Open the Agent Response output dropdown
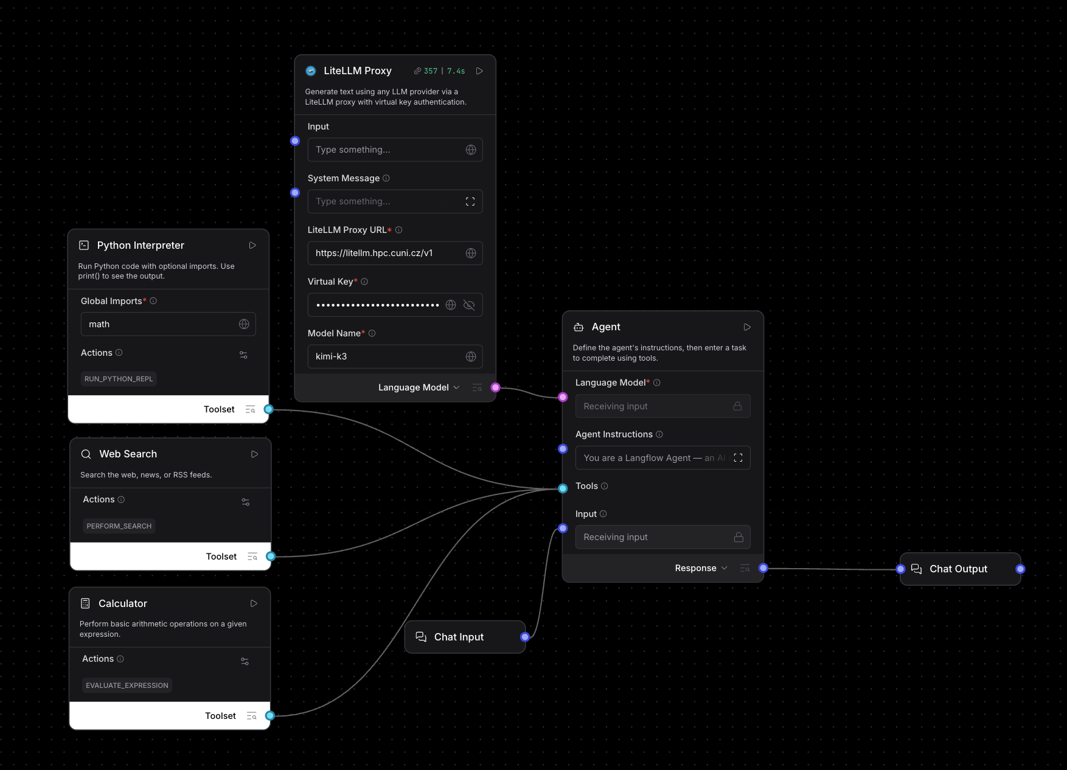Viewport: 1067px width, 770px height. [x=701, y=568]
